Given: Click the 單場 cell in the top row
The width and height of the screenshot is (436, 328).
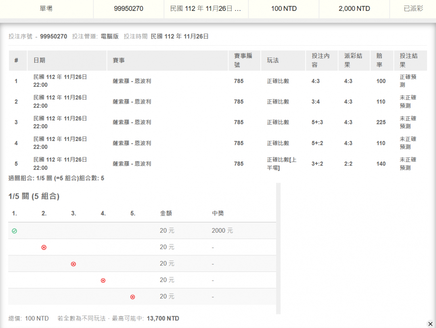Looking at the screenshot, I should (46, 8).
